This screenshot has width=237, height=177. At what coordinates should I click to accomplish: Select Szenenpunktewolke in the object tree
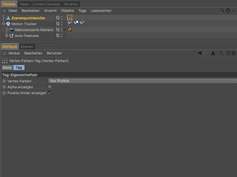click(x=28, y=18)
